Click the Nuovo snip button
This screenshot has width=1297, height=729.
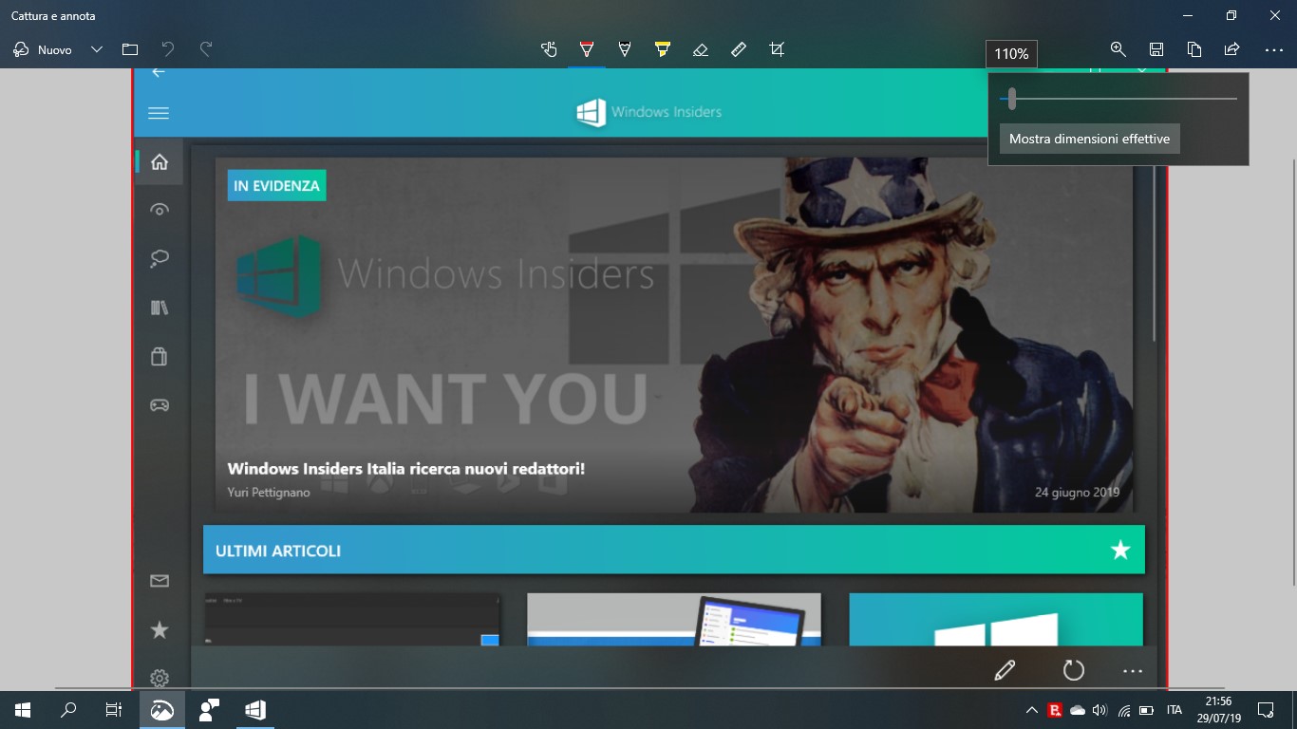pyautogui.click(x=43, y=49)
